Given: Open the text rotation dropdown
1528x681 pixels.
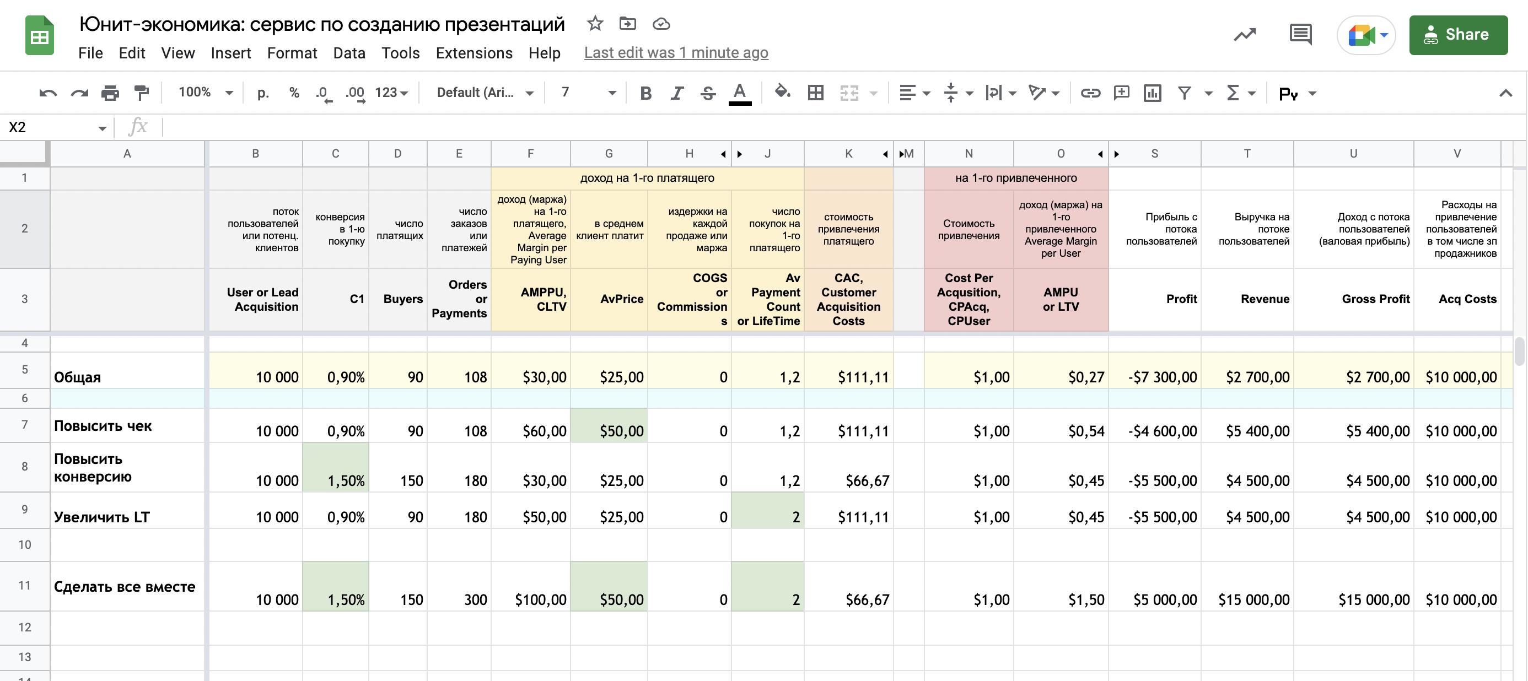Looking at the screenshot, I should click(x=1044, y=93).
